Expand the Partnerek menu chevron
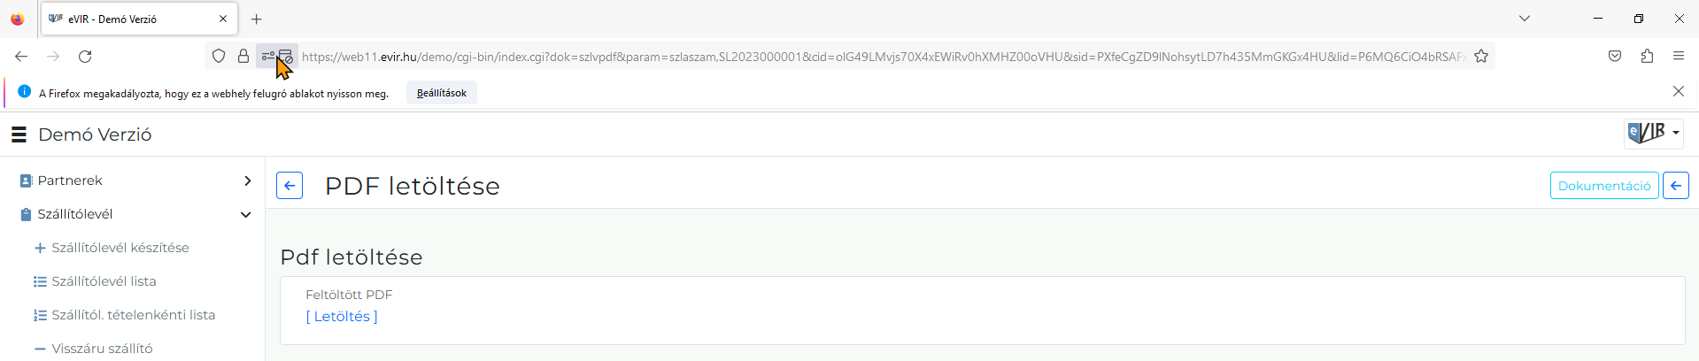Screen dimensions: 1699x361 [x=247, y=180]
